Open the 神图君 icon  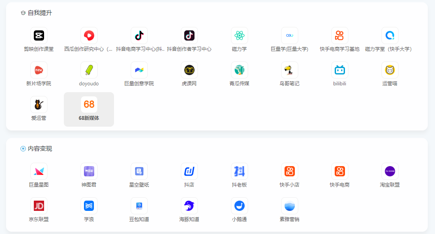[89, 171]
